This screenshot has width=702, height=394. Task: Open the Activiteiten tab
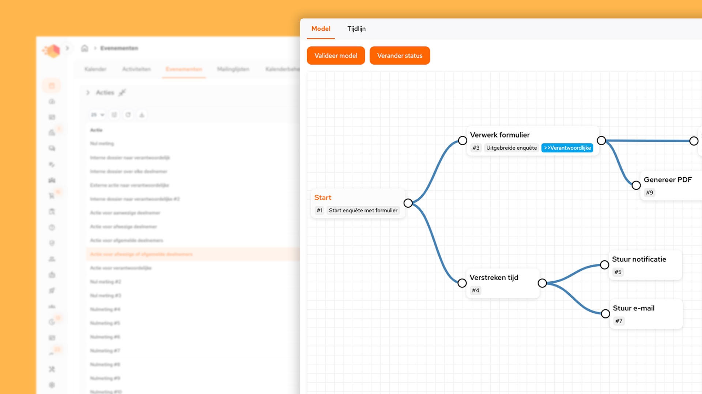click(136, 69)
